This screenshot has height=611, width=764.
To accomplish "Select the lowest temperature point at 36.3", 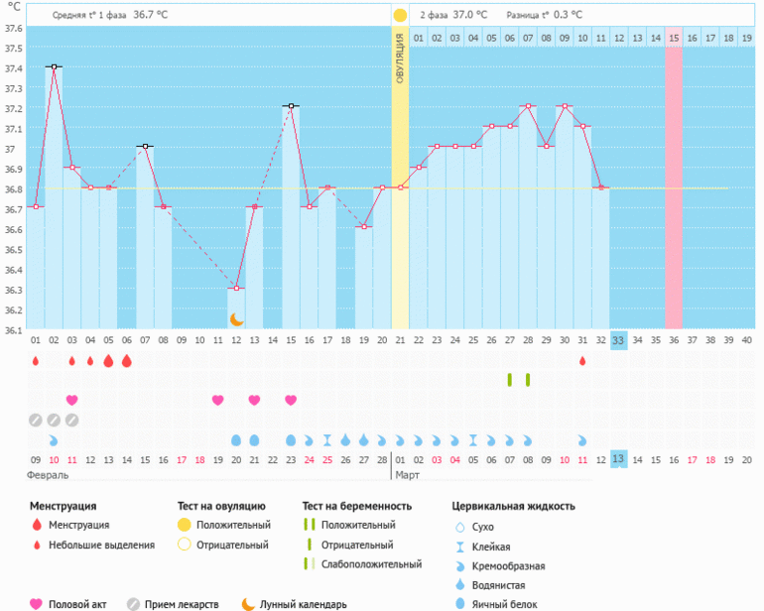I will (236, 289).
